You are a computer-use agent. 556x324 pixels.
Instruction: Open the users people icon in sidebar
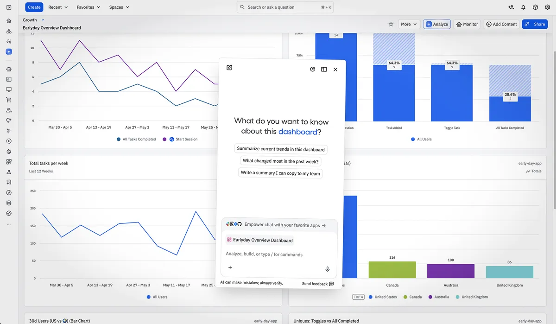pos(9,110)
